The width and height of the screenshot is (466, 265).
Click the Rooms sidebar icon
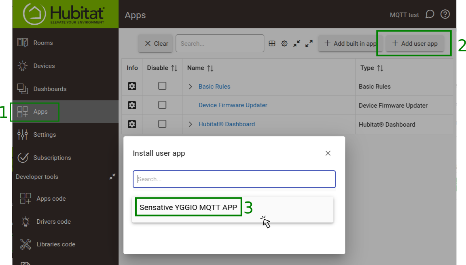tap(23, 42)
